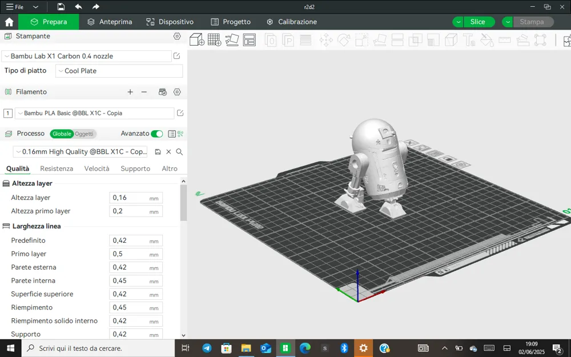Open the dropdown arrow next to File
The height and width of the screenshot is (357, 571).
coord(35,6)
